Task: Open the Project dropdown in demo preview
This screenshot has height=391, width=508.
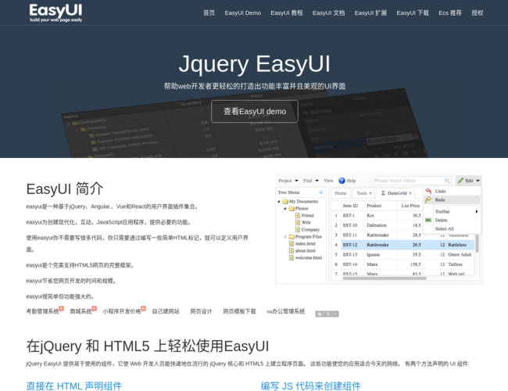Action: pyautogui.click(x=288, y=181)
